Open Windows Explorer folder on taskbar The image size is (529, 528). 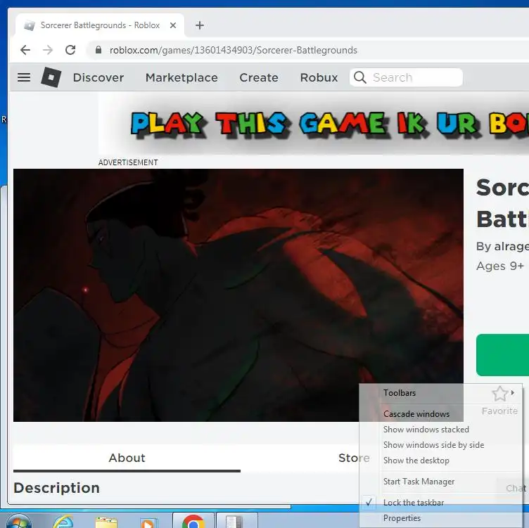[x=106, y=522]
